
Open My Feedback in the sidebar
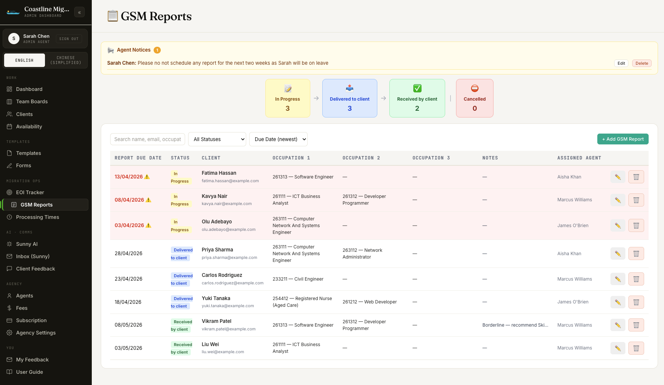click(x=32, y=360)
